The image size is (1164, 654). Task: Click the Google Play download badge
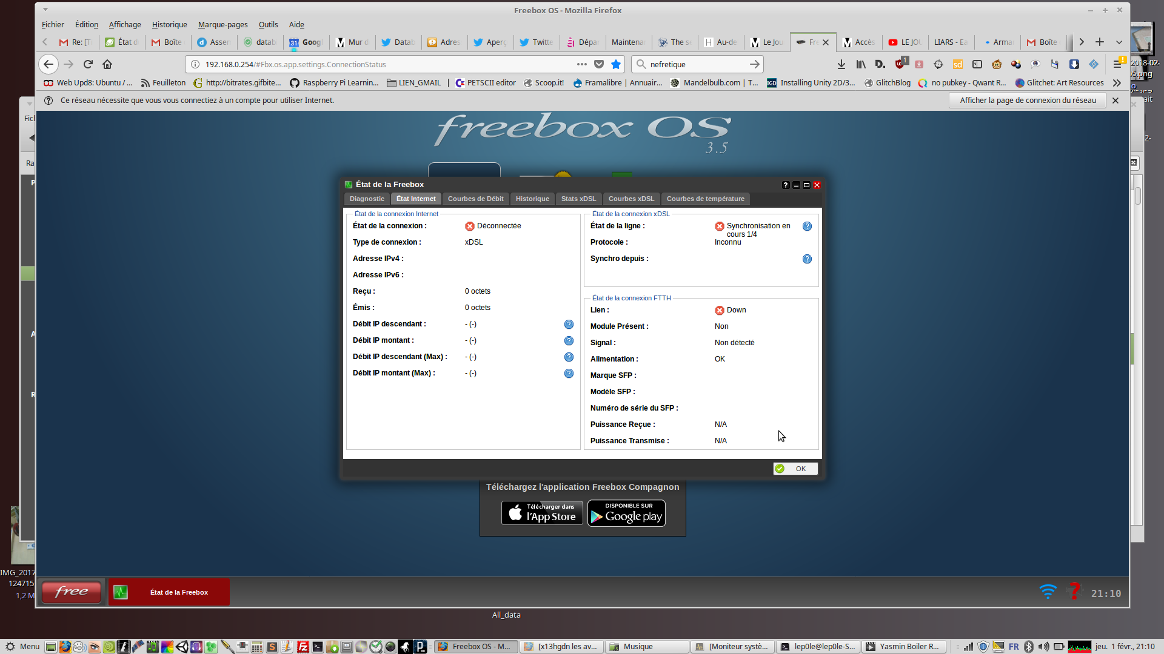click(626, 514)
